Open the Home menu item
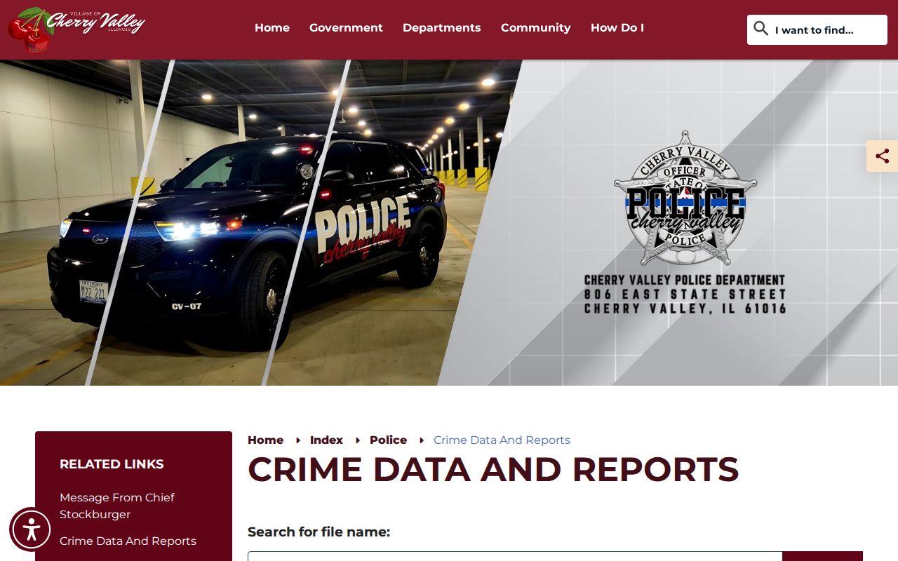Viewport: 898px width, 561px height. pos(272,28)
